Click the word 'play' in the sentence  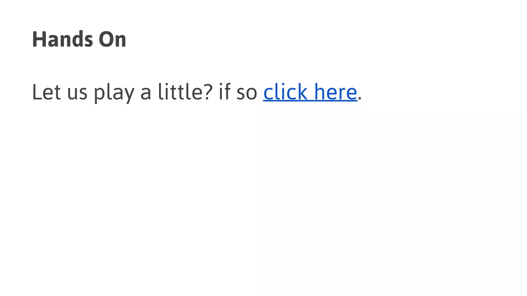pyautogui.click(x=114, y=93)
